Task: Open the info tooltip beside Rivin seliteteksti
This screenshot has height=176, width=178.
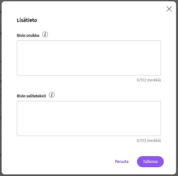Action: point(52,95)
